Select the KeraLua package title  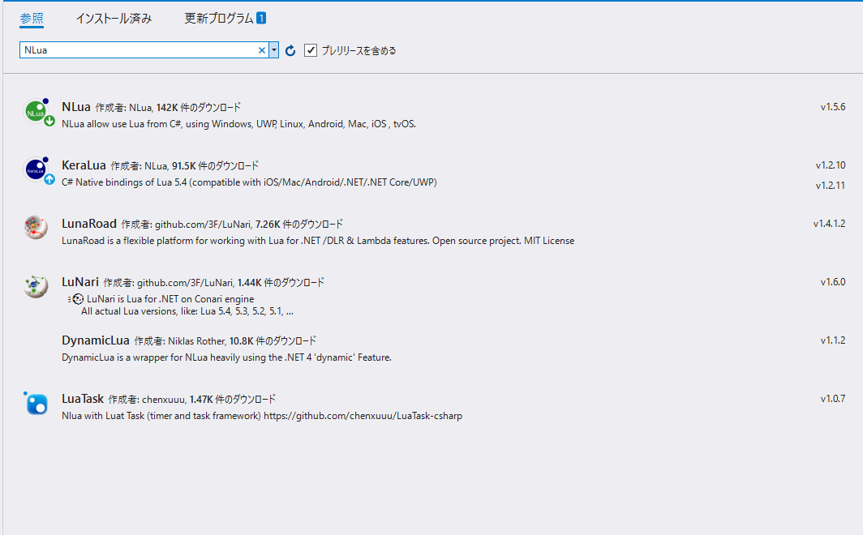[84, 165]
